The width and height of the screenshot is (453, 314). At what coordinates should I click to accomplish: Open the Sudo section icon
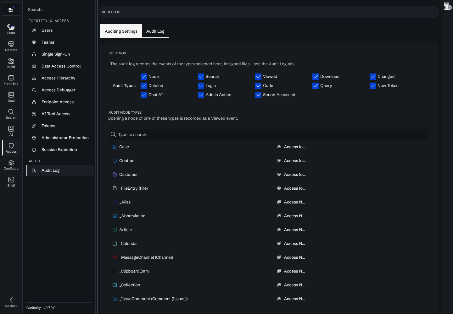pos(11,29)
